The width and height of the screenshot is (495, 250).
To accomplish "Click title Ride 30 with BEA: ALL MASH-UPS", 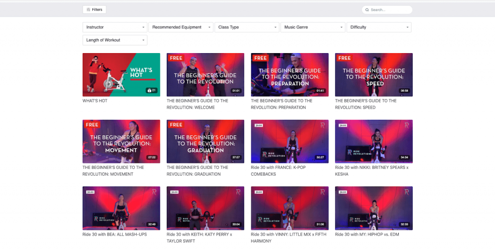I will 115,234.
